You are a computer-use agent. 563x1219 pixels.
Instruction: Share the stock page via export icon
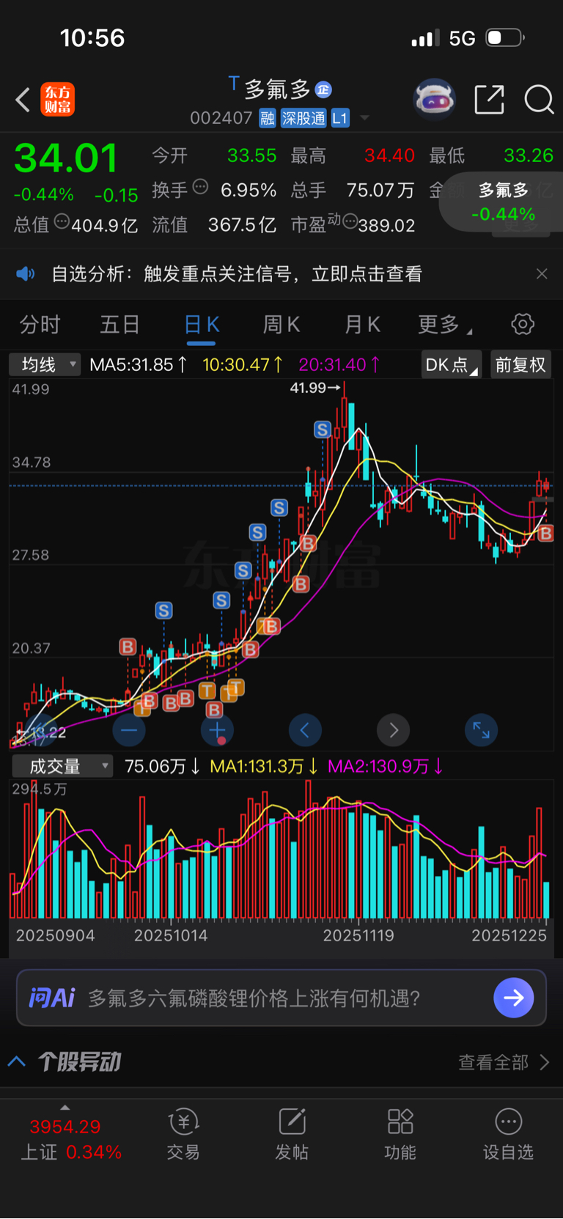point(489,99)
